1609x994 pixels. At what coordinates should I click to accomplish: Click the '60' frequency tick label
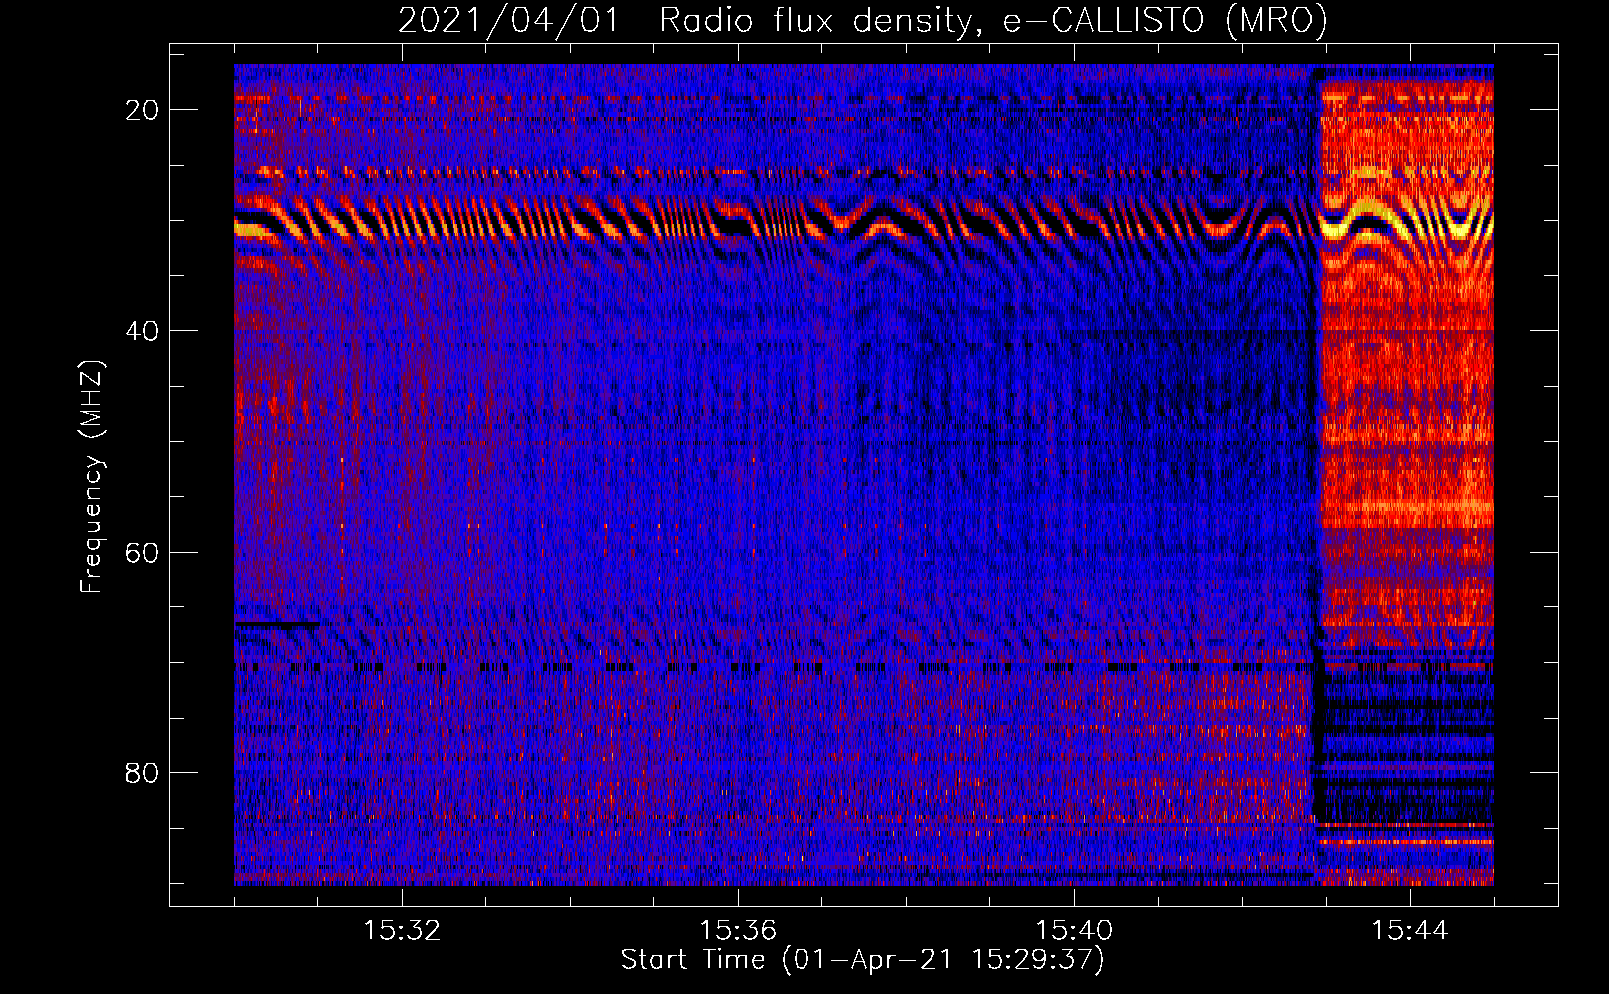point(142,552)
